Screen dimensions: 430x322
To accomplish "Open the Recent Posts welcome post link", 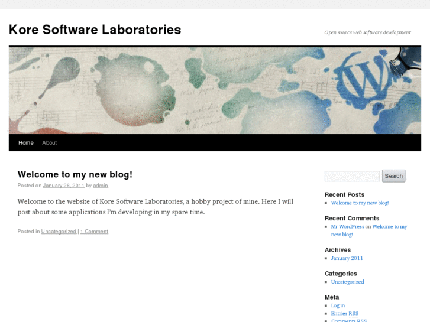I will pos(360,203).
